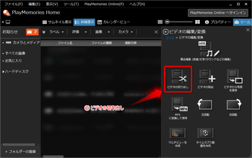This screenshot has height=158, width=252.
Task: Expand the ハードディスク tree node
Action: pyautogui.click(x=3, y=72)
